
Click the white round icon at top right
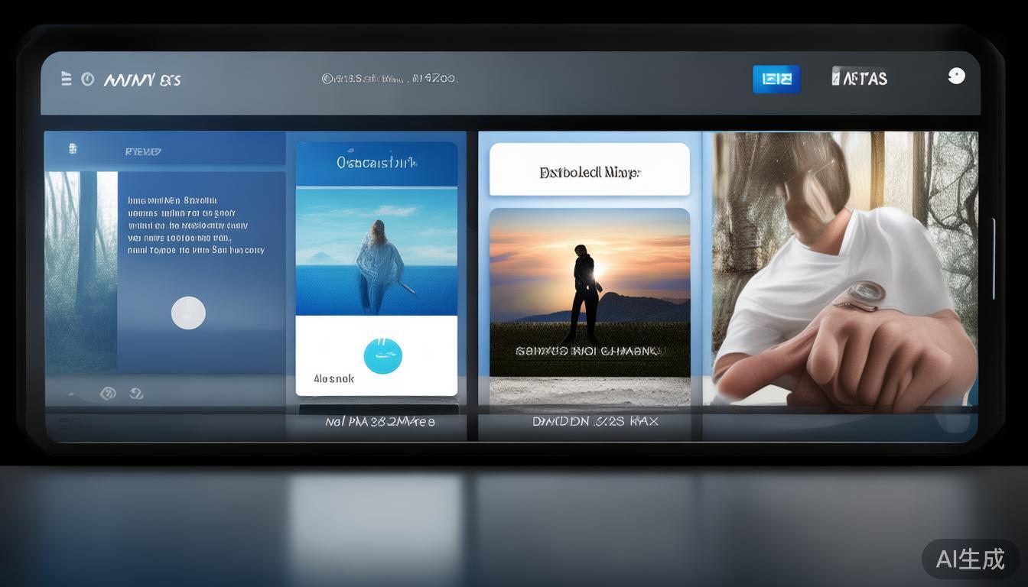956,76
